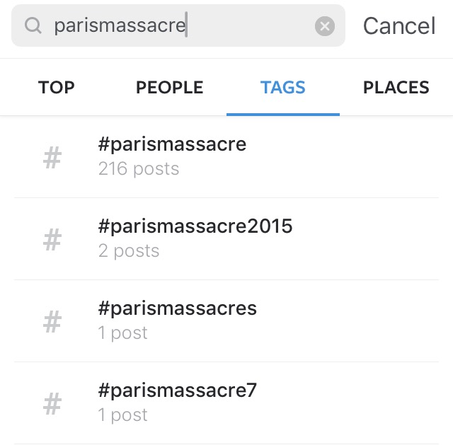453x445 pixels.
Task: Tap Cancel to exit search
Action: click(x=399, y=26)
